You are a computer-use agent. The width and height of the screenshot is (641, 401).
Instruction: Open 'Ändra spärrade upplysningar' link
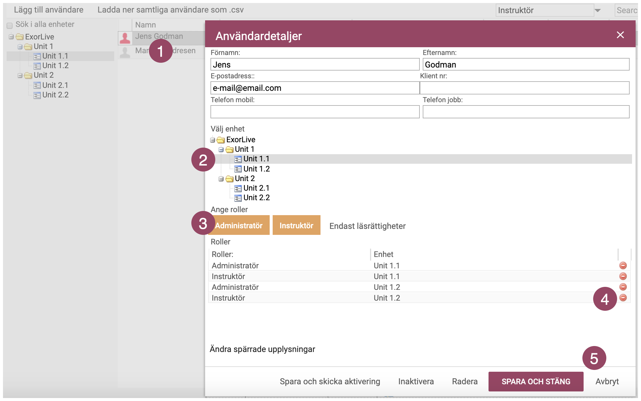point(262,349)
